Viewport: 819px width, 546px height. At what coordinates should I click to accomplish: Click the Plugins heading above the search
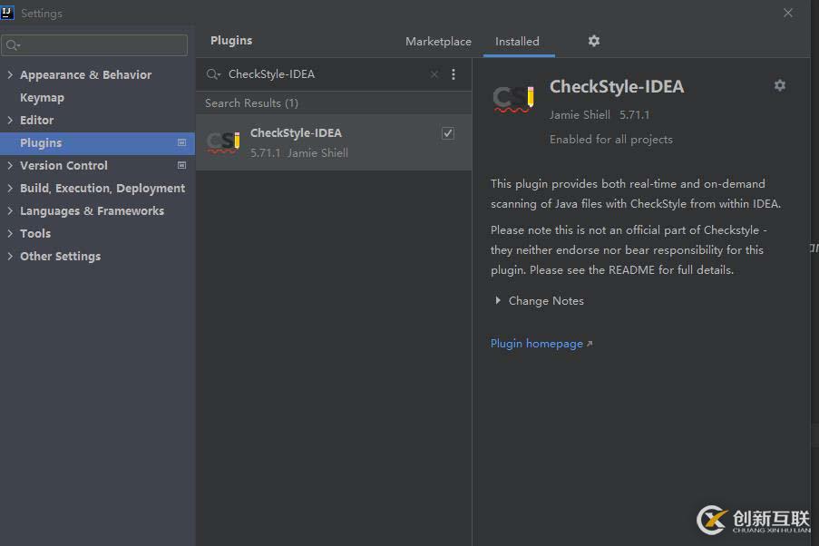tap(231, 41)
